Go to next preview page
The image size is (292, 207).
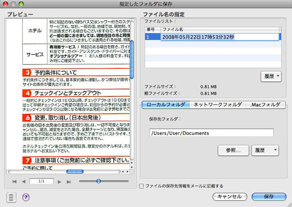pyautogui.click(x=59, y=181)
